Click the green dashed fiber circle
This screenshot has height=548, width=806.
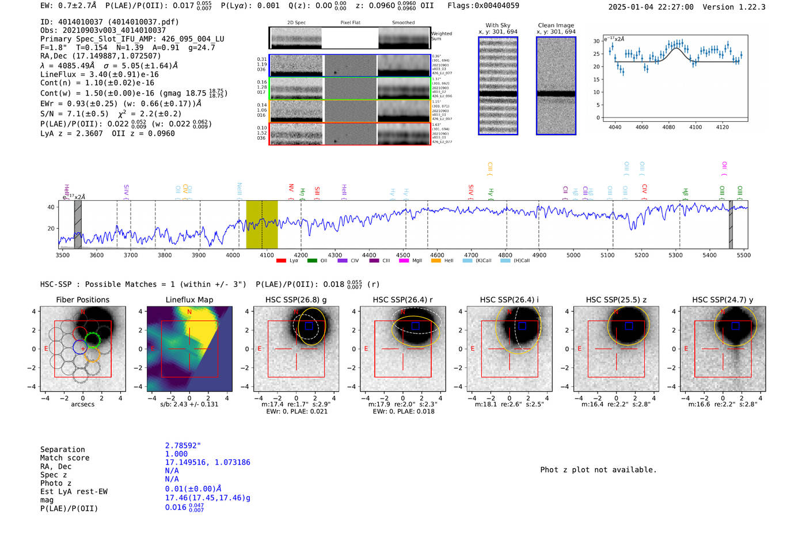(x=92, y=340)
